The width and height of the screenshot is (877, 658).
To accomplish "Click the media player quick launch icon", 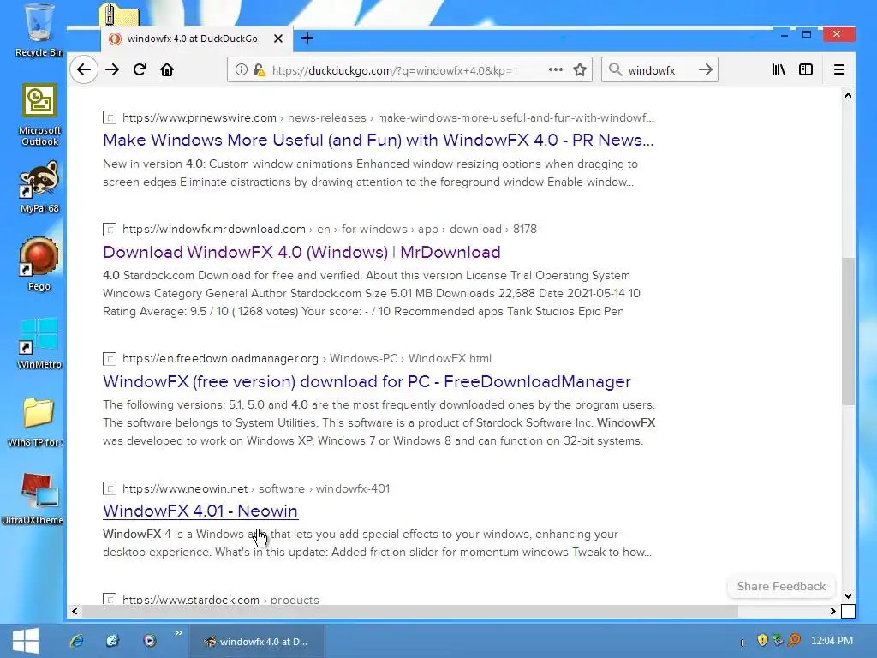I will [149, 641].
